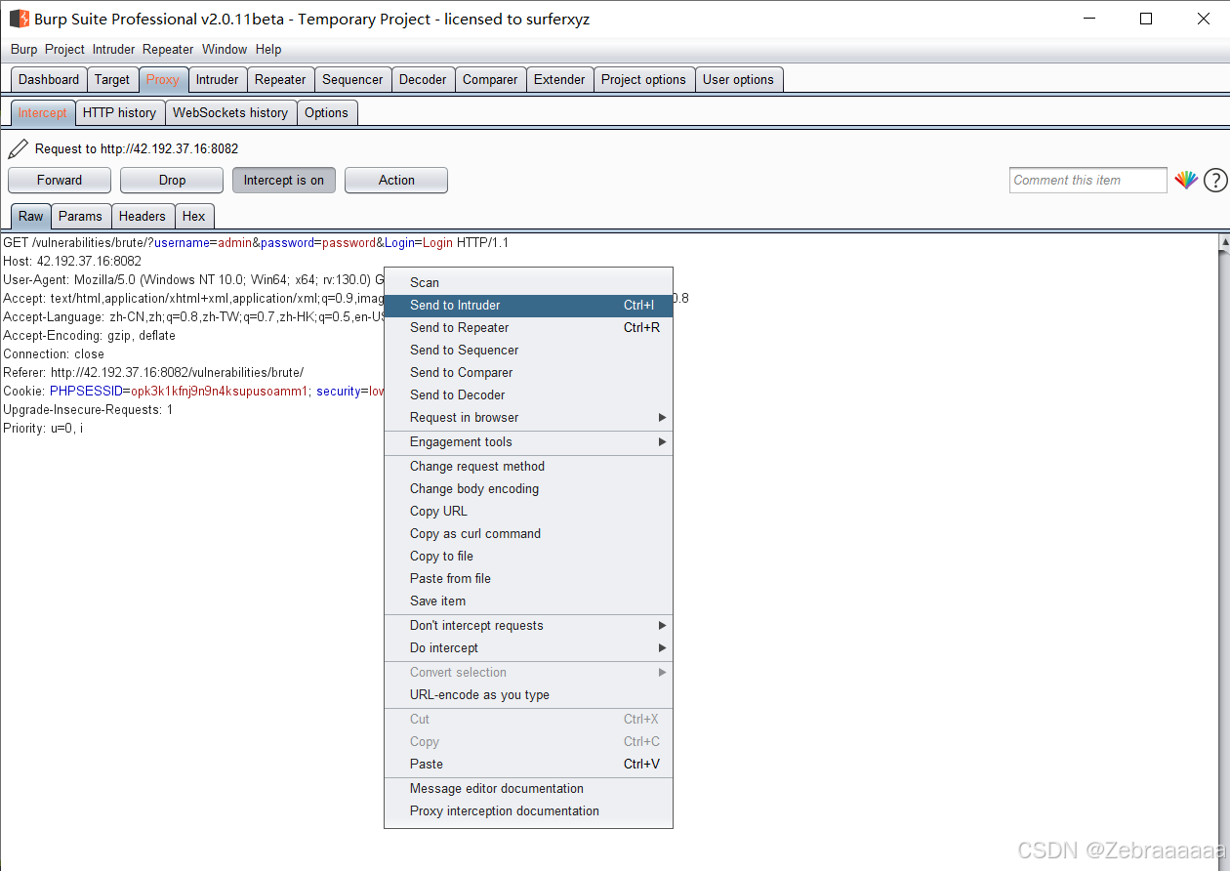The width and height of the screenshot is (1230, 871).
Task: Select Change request method
Action: [x=528, y=466]
